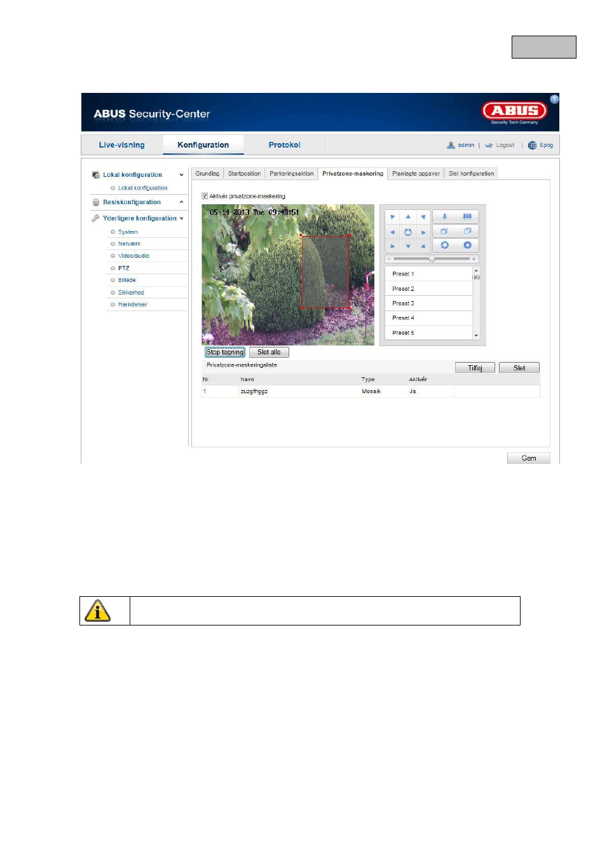Move camera diagonally down-right
Viewport: 607px width, 859px height.
pyautogui.click(x=423, y=246)
